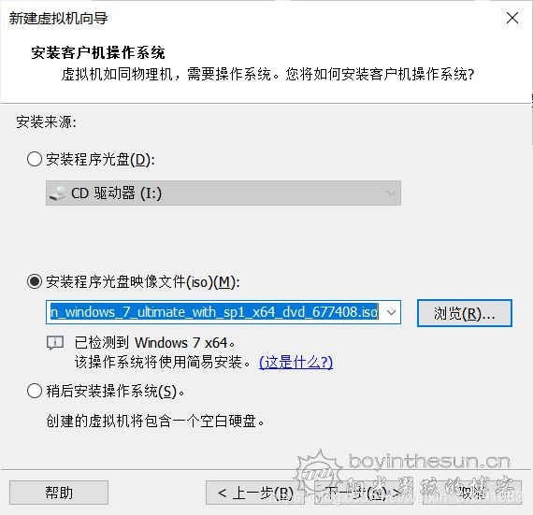Click the 取消 cancel button
Viewport: 533px width, 515px height.
(472, 493)
